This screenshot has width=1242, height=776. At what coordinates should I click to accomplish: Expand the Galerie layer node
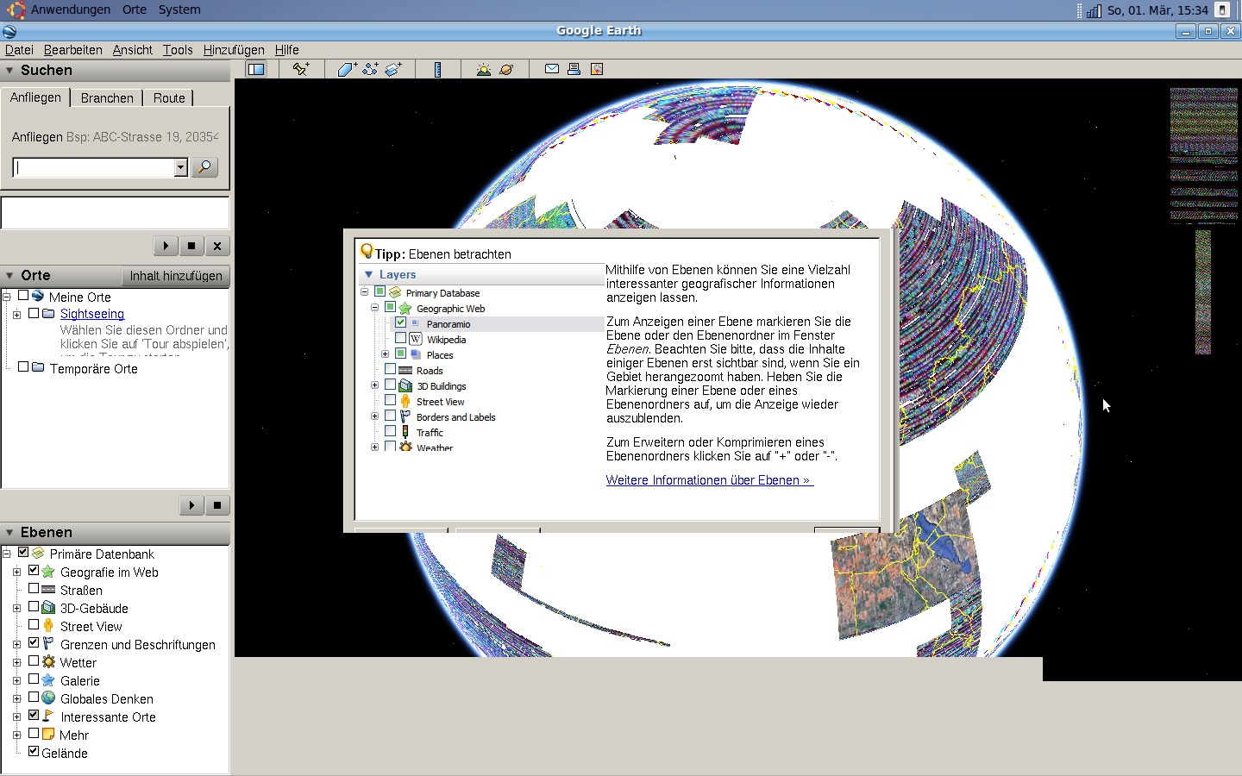(x=16, y=680)
